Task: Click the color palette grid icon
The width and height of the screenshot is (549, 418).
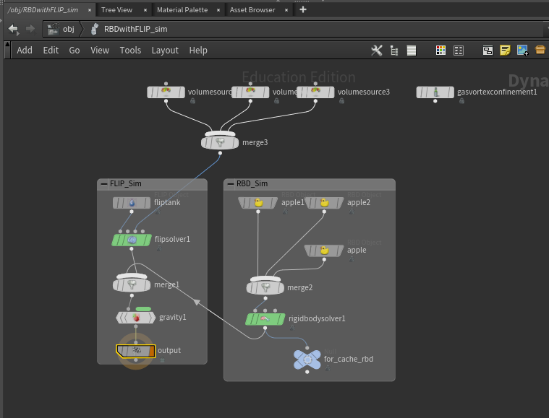Action: click(x=441, y=51)
